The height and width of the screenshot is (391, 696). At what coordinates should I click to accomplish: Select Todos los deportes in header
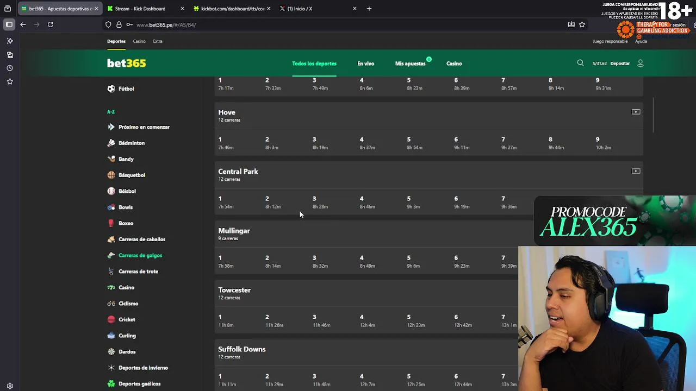[314, 64]
